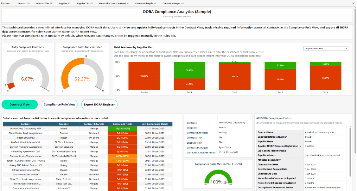Open the Contract Manager filter in Controls
Screen dimensions: 357x191
[173, 3]
